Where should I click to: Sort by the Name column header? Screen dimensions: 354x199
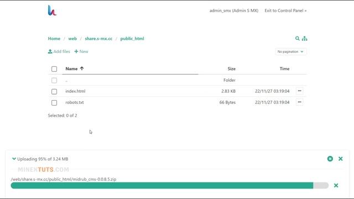(x=71, y=69)
